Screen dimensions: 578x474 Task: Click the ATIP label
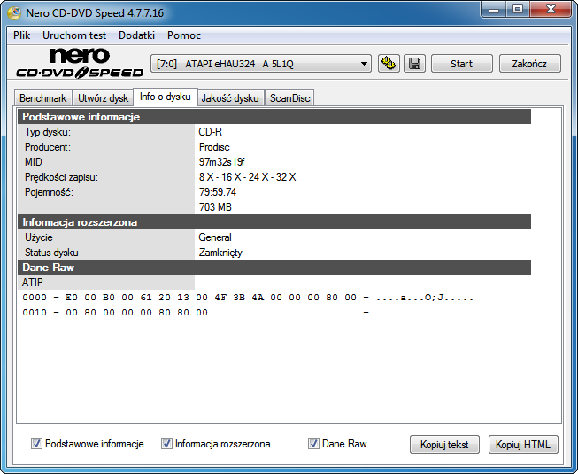pos(33,283)
